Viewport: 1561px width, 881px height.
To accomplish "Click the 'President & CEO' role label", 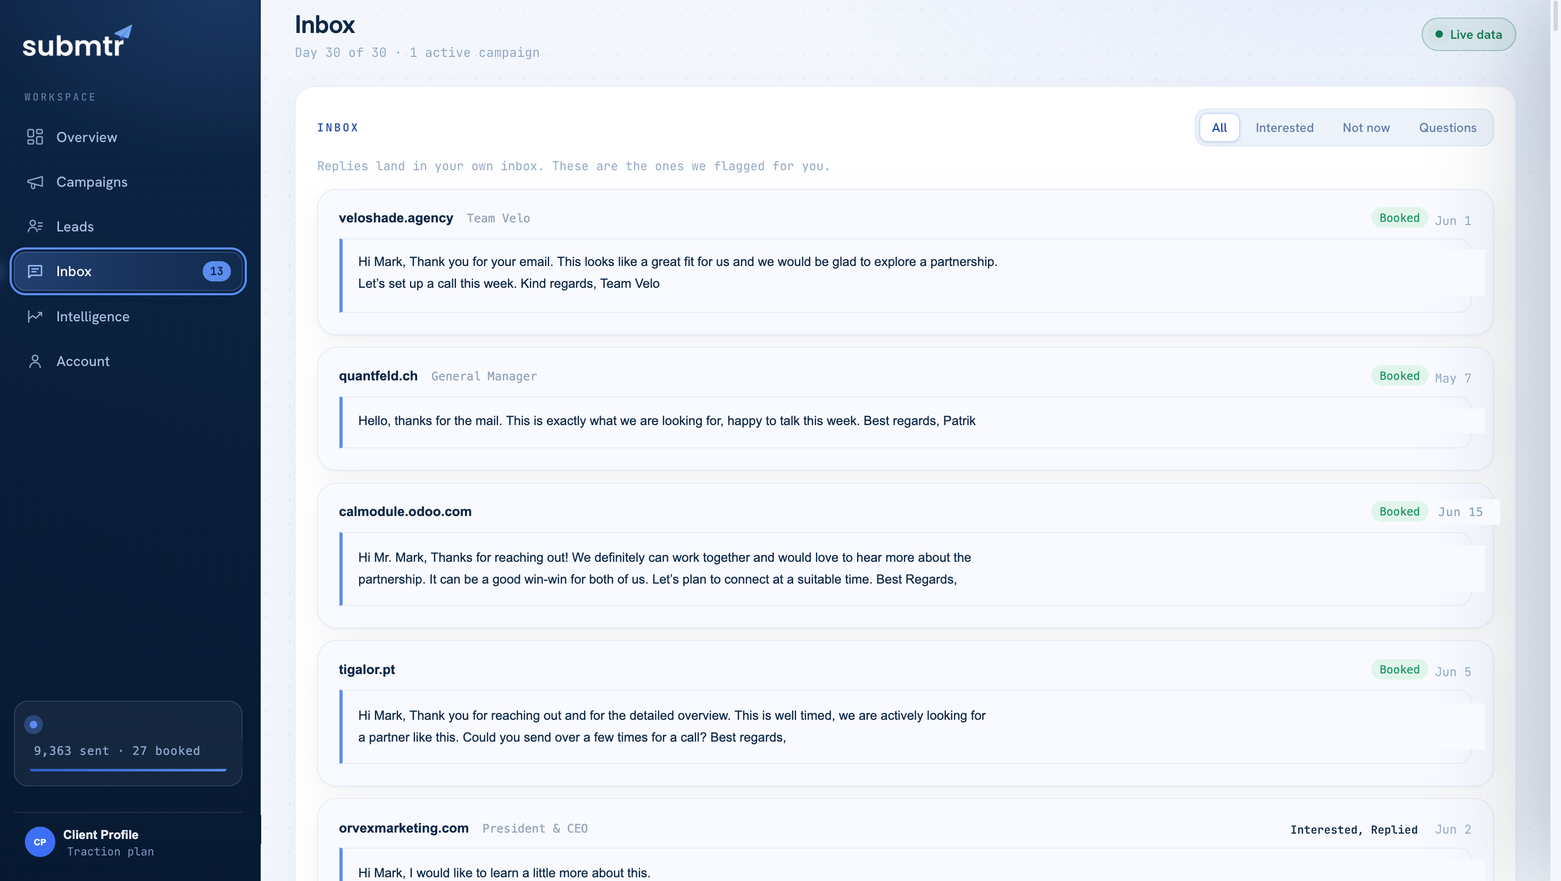I will pos(535,828).
